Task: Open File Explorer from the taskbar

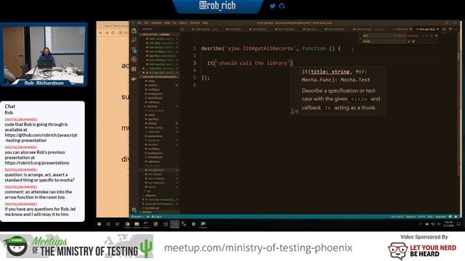Action: click(x=137, y=224)
